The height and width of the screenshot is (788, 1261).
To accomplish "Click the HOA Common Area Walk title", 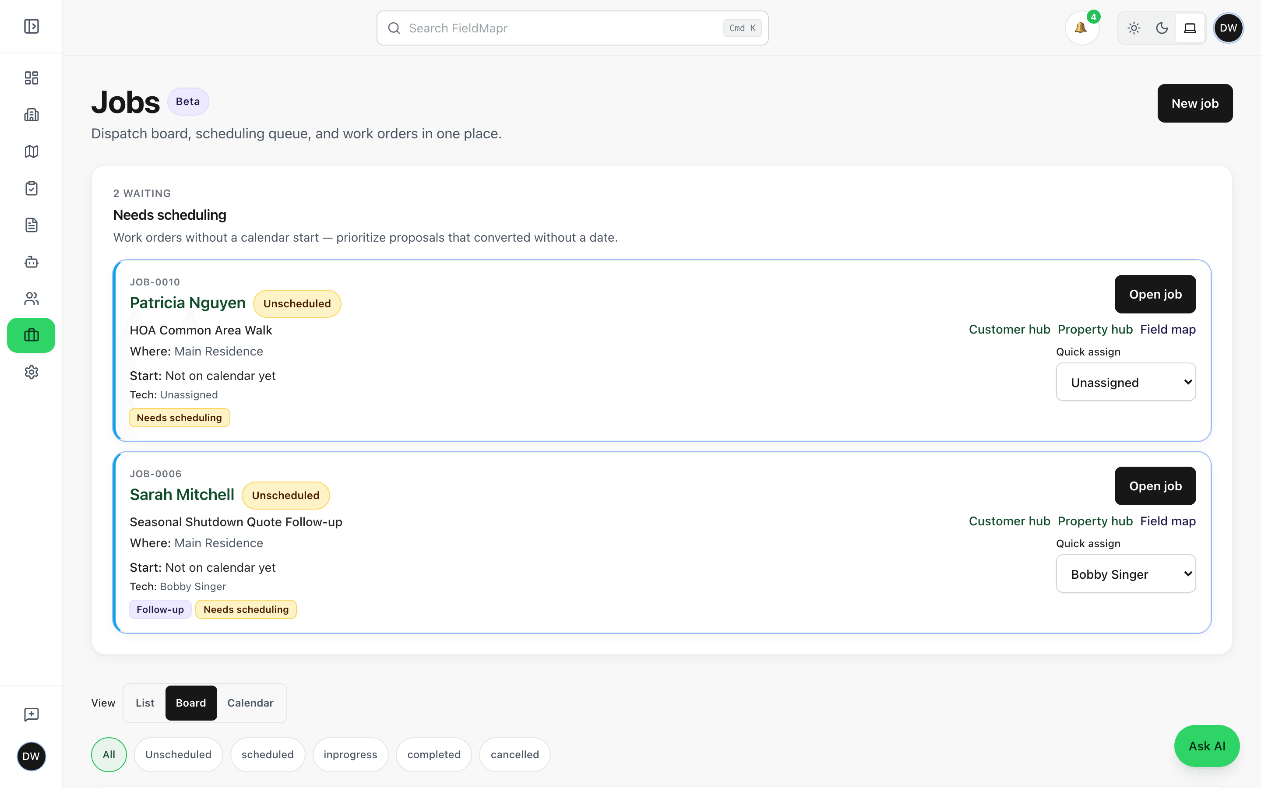I will [201, 331].
